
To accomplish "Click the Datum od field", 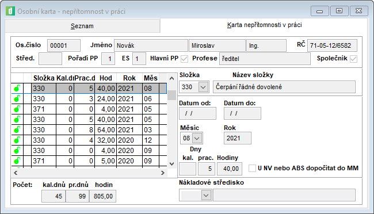I will [197, 113].
